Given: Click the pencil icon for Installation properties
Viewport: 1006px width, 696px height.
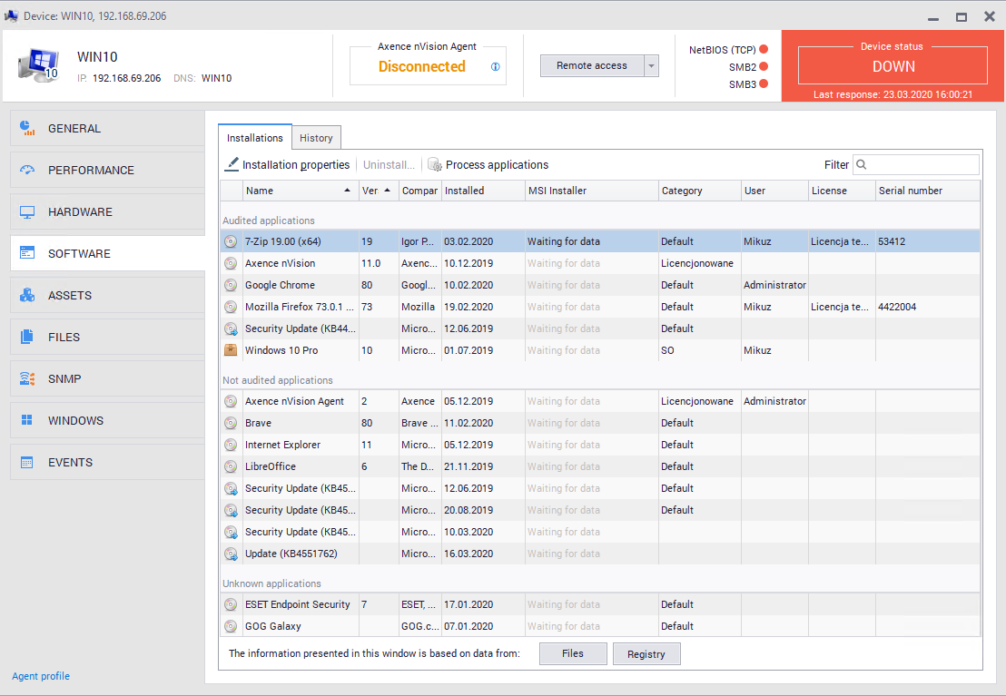Looking at the screenshot, I should [232, 164].
